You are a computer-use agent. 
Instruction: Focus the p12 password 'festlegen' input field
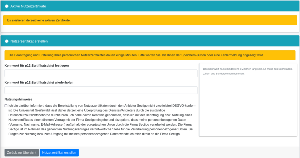(101, 73)
